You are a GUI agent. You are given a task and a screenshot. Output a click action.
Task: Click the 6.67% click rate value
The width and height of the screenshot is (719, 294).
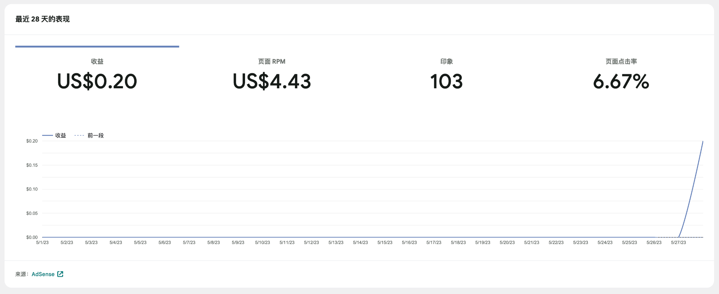pyautogui.click(x=621, y=81)
